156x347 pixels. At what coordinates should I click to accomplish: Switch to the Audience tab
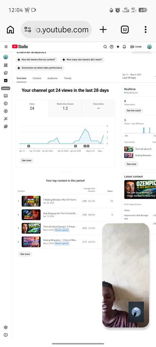pos(52,78)
